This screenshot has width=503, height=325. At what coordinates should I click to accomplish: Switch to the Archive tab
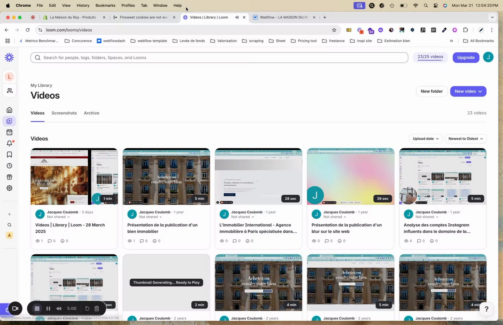[x=92, y=113]
